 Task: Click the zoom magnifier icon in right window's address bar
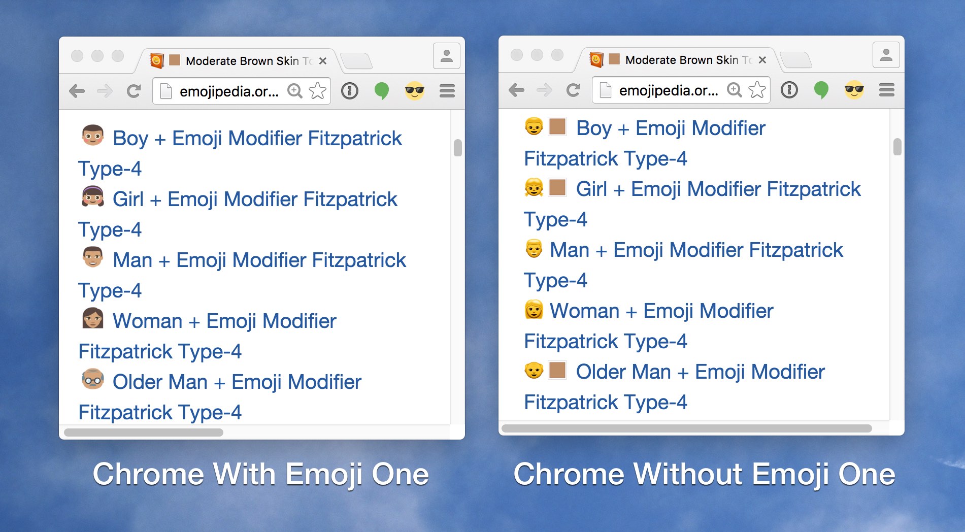(x=734, y=90)
